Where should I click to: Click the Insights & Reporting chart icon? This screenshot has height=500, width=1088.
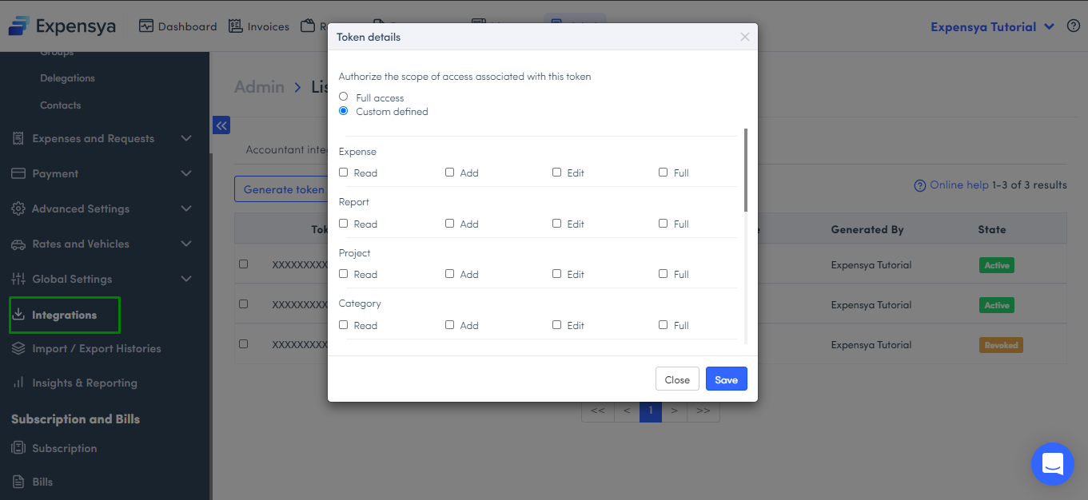click(18, 383)
